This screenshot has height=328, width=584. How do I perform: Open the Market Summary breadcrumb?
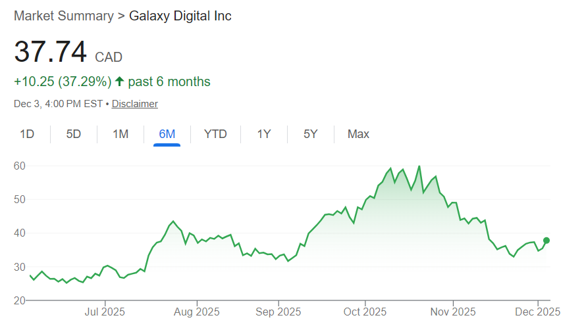(x=63, y=16)
